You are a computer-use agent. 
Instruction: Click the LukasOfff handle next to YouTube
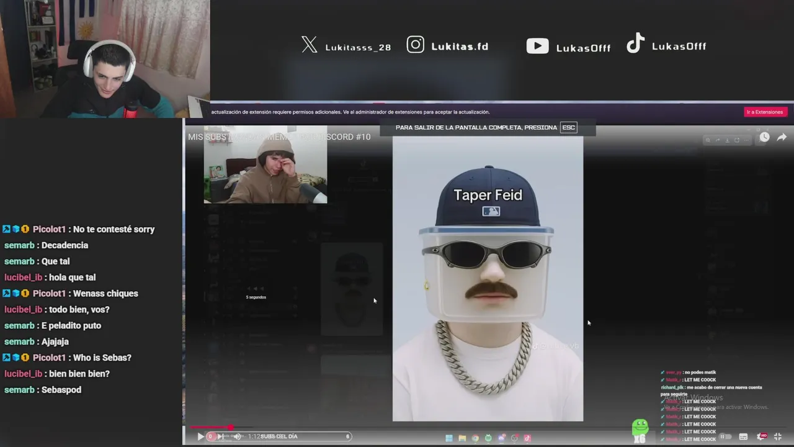[x=583, y=48]
